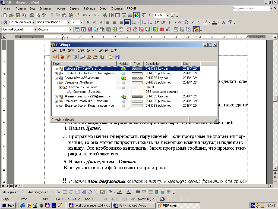Screen dimensions: 278x209
Task: Import keys using the PGPkeys folder icon
Action: (111, 57)
